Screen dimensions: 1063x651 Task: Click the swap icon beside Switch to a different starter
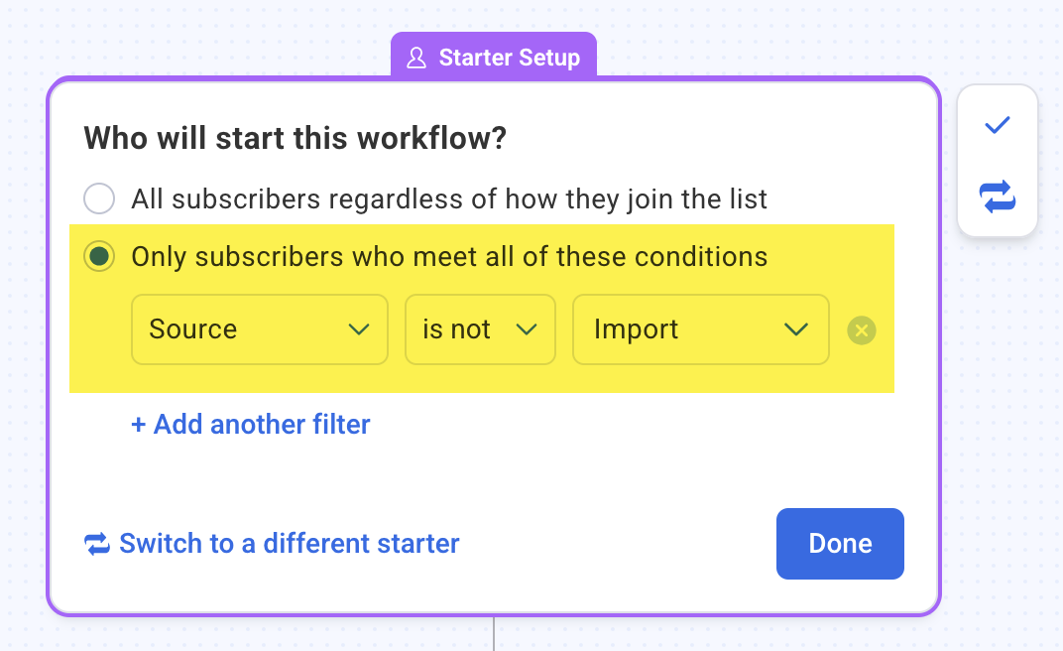coord(96,544)
